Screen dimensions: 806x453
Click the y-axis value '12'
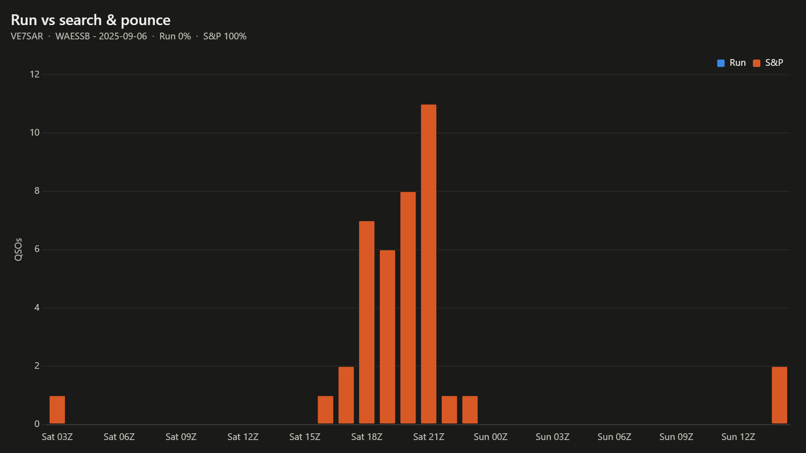34,74
